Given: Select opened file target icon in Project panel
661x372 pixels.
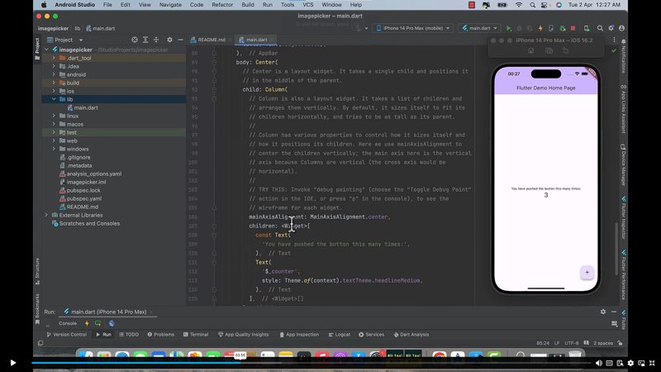Looking at the screenshot, I should [135, 40].
